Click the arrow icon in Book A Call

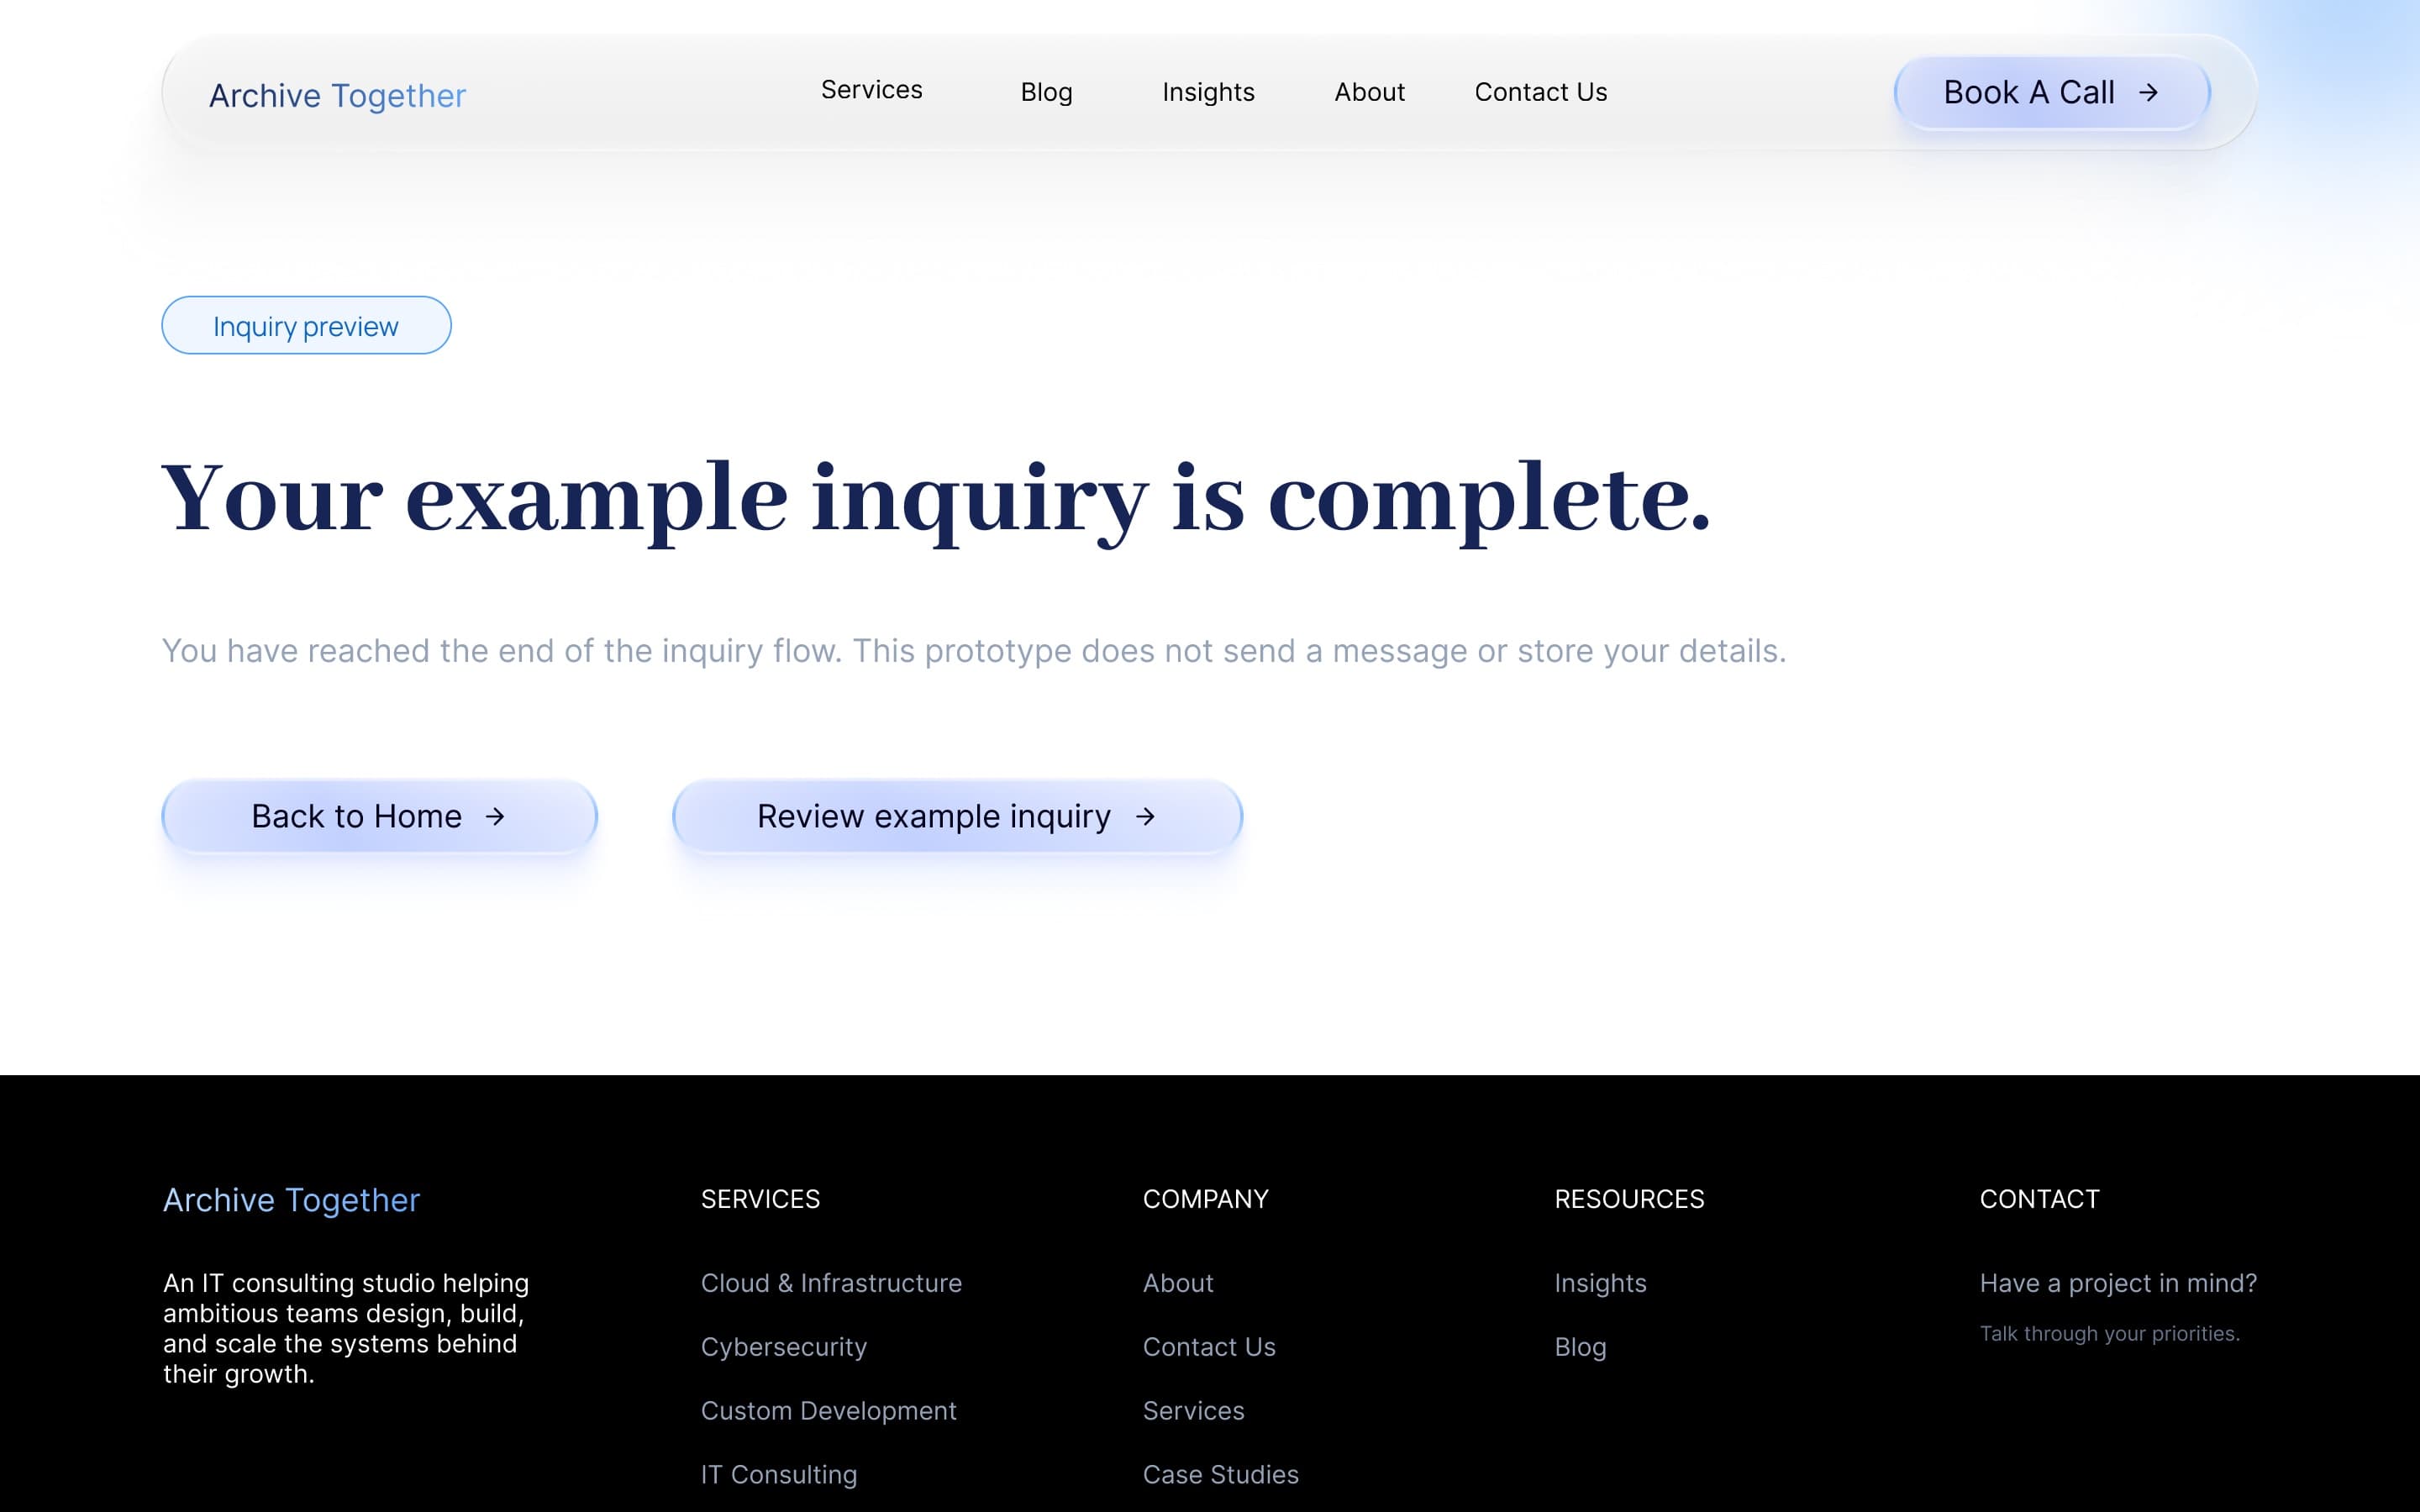2147,93
